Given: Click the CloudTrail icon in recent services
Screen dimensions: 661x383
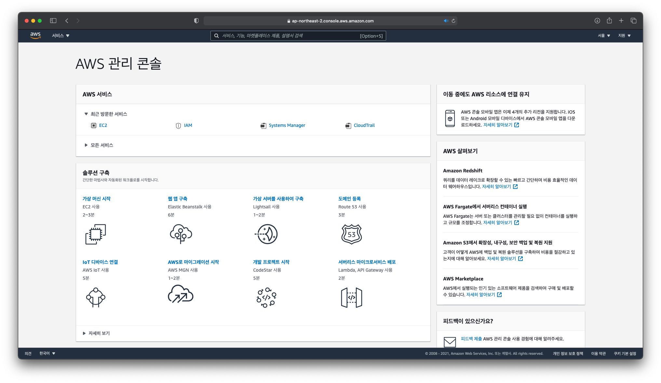Looking at the screenshot, I should click(x=348, y=126).
